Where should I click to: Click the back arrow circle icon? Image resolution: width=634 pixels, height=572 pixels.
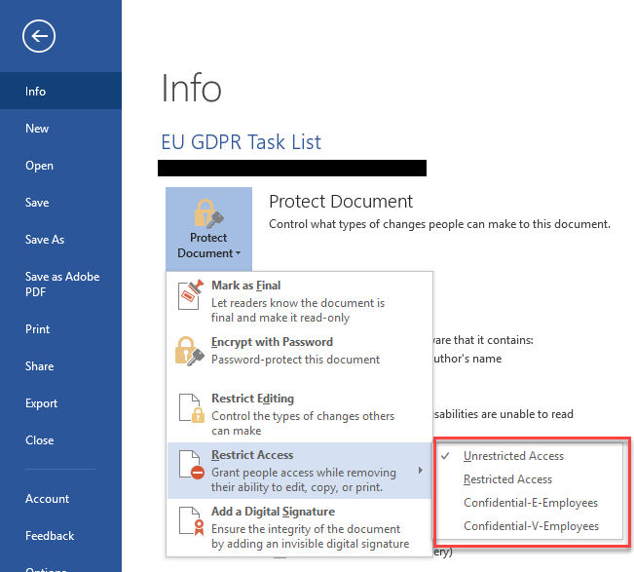pyautogui.click(x=39, y=36)
